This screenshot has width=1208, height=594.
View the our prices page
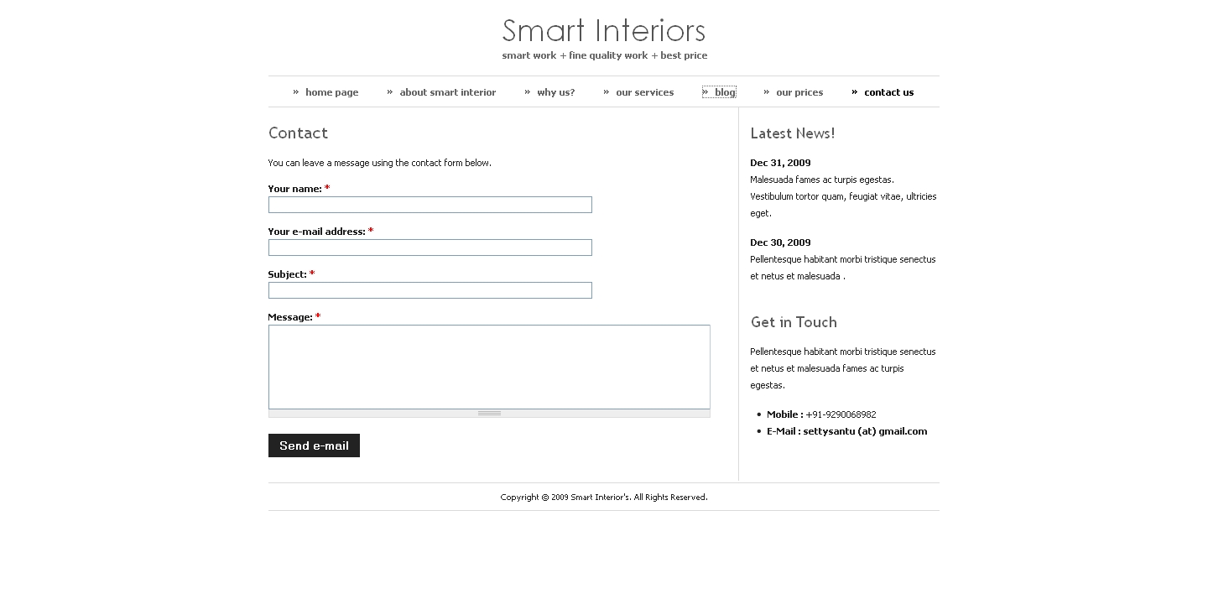pos(799,92)
